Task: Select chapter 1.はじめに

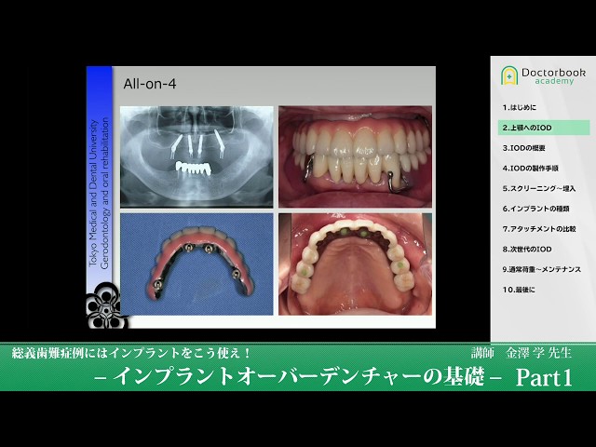Action: 520,108
